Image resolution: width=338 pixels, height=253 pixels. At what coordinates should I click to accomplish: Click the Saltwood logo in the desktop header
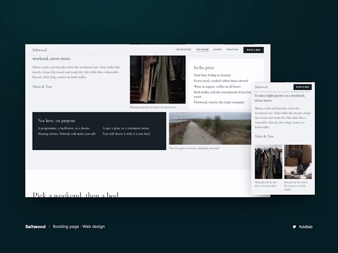click(39, 50)
